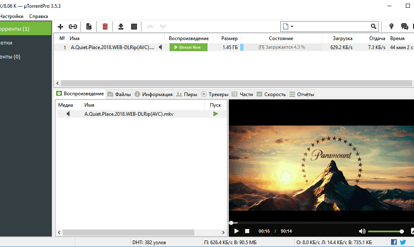414x247 pixels.
Task: Open the Справка menu
Action: pyautogui.click(x=39, y=16)
